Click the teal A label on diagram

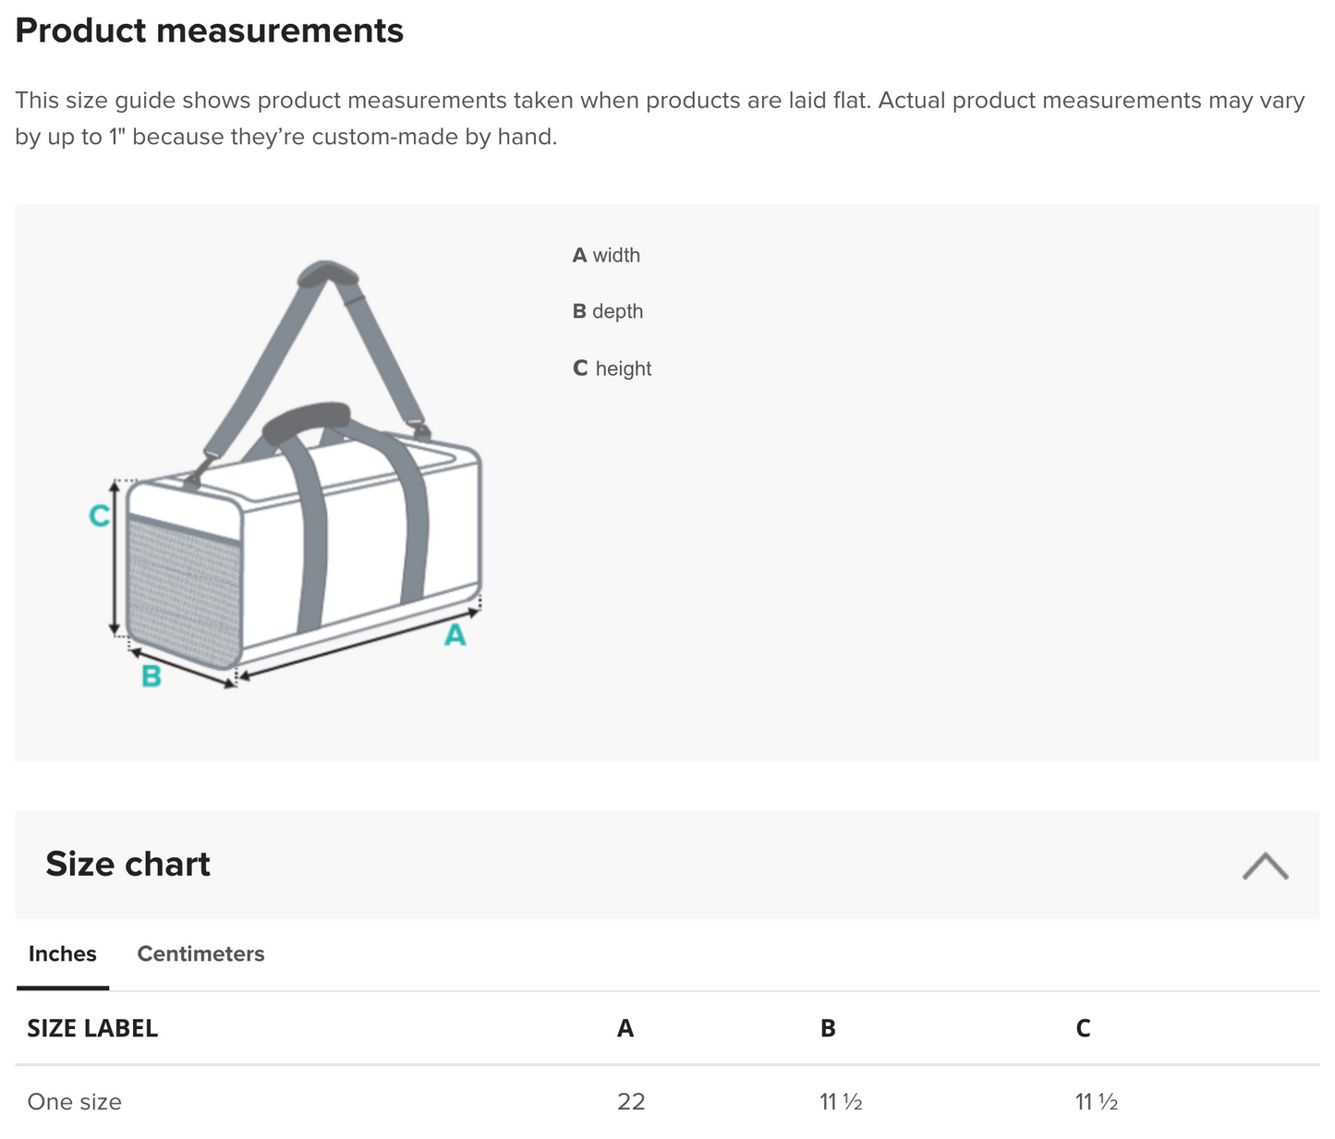tap(455, 636)
